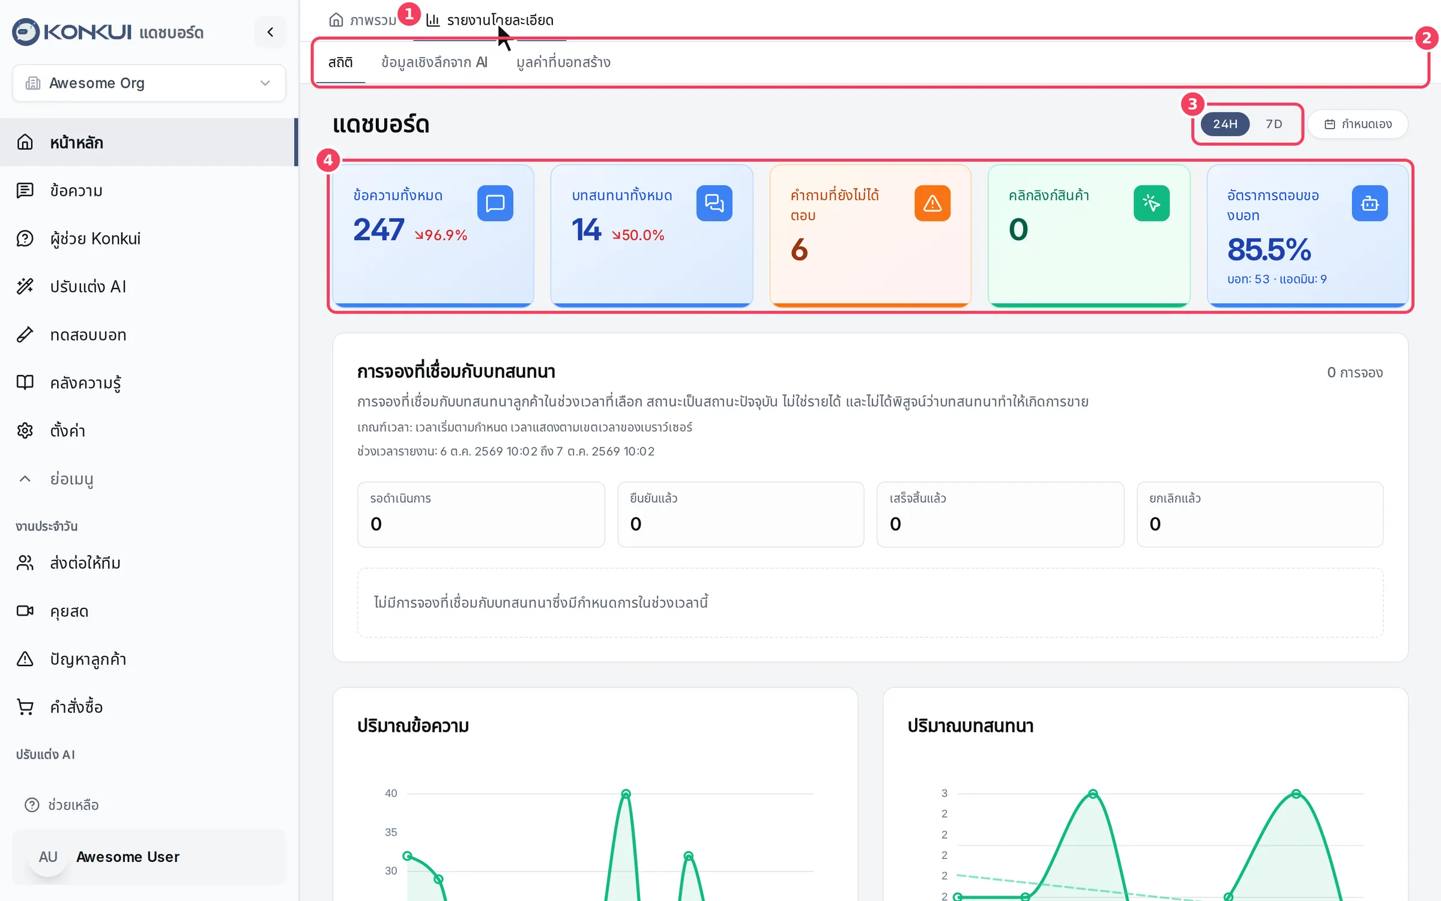This screenshot has width=1441, height=901.
Task: Open the Awesome Org organization dropdown
Action: click(x=149, y=83)
